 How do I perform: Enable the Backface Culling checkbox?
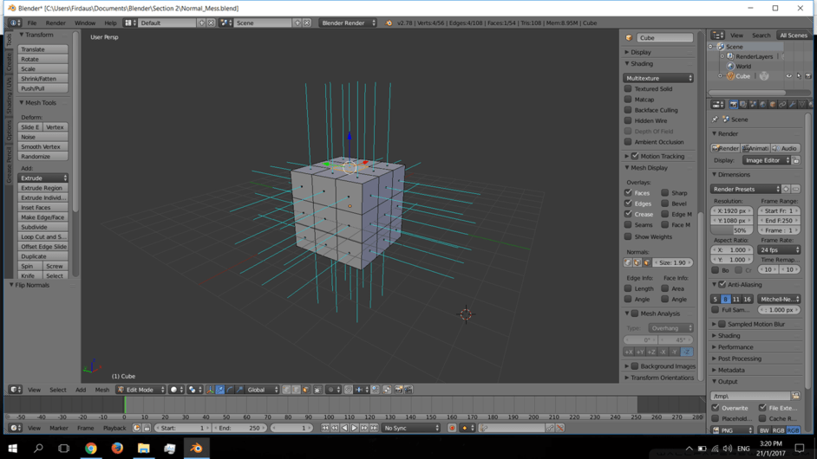(x=629, y=110)
